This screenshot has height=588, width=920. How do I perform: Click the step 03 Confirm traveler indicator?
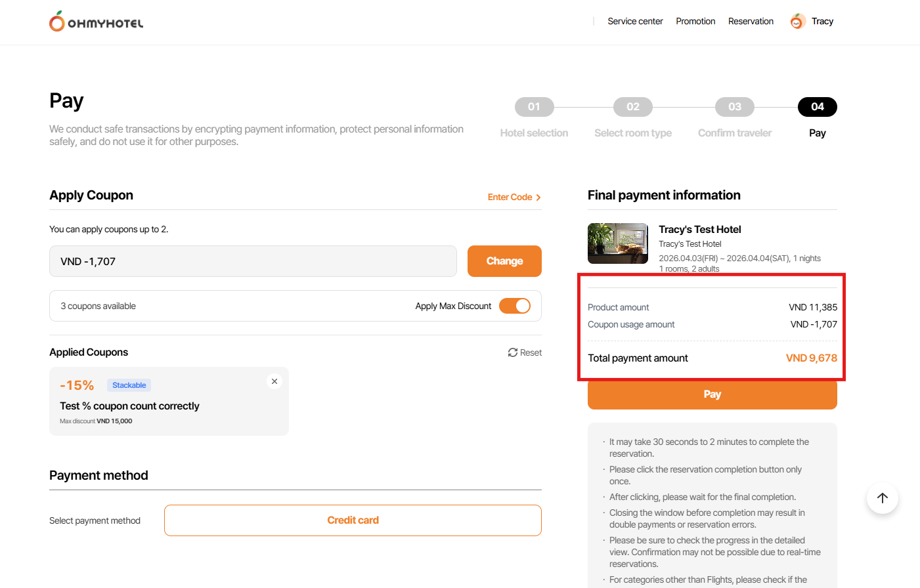tap(734, 107)
